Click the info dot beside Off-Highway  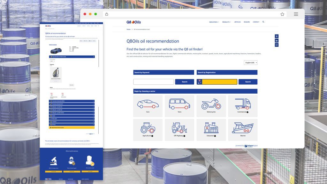click(x=184, y=136)
